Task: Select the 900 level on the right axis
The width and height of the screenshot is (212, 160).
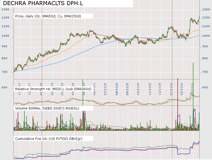Action: (x=205, y=47)
